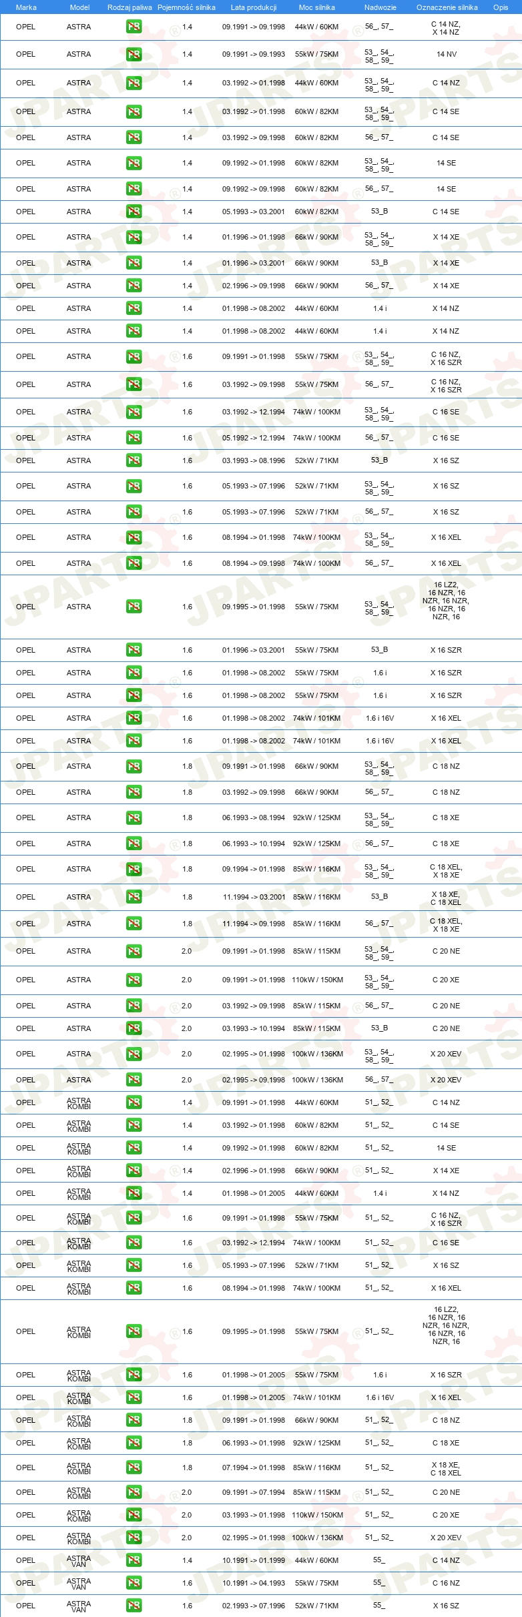Click PB icon in ASTRA KOMBI C 20 XE row

(x=134, y=1515)
